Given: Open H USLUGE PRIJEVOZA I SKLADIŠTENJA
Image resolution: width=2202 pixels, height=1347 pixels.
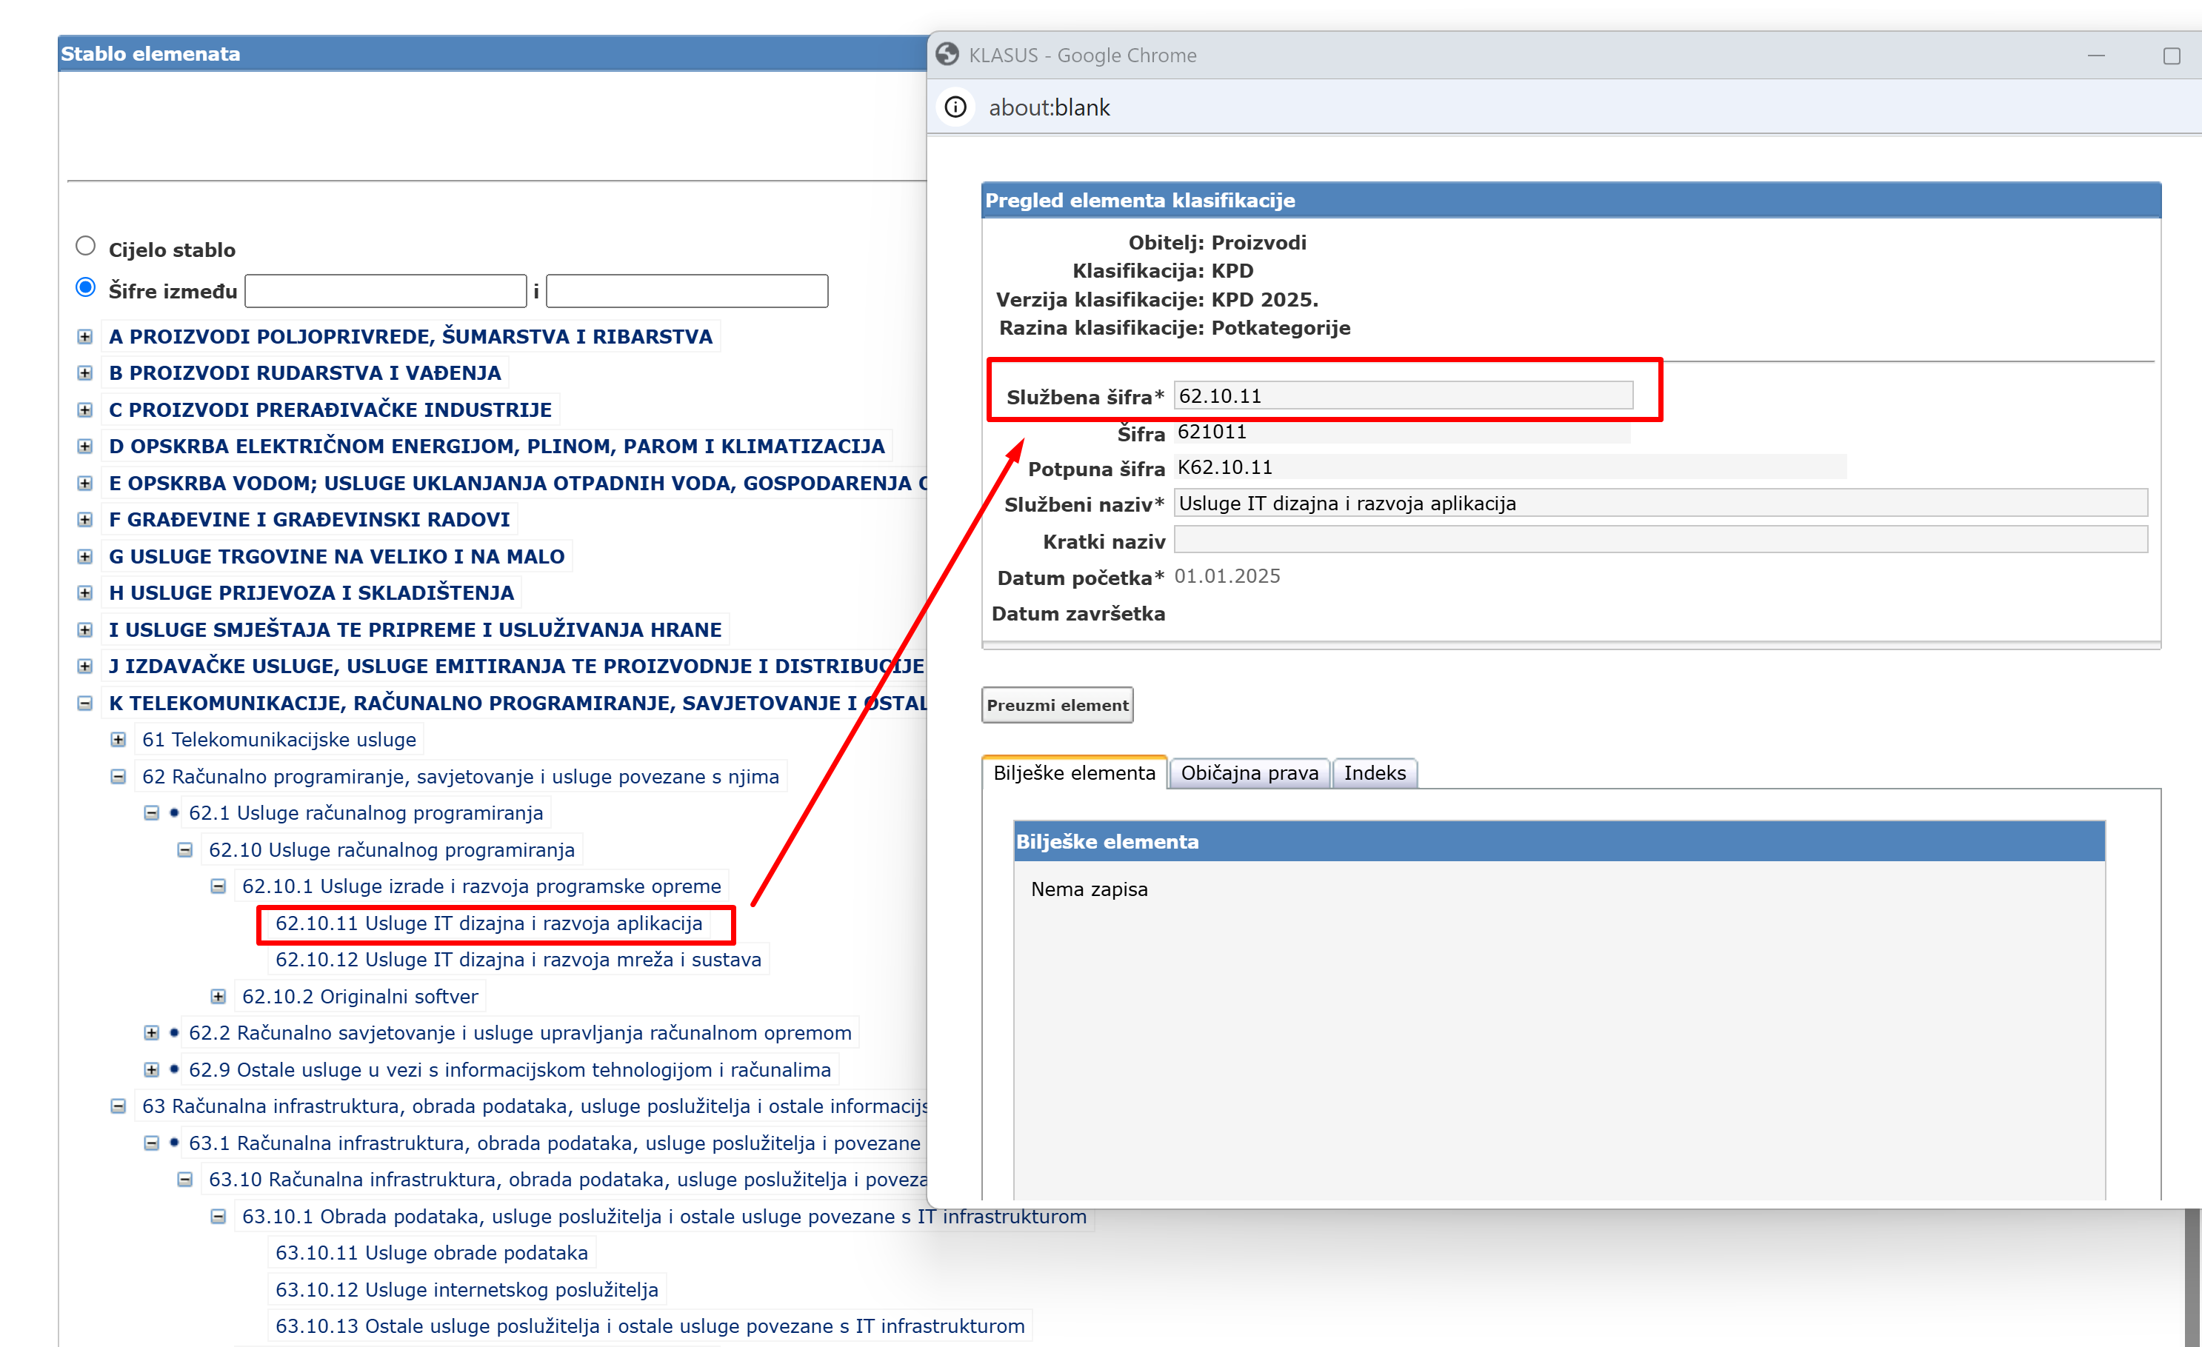Looking at the screenshot, I should coord(311,593).
